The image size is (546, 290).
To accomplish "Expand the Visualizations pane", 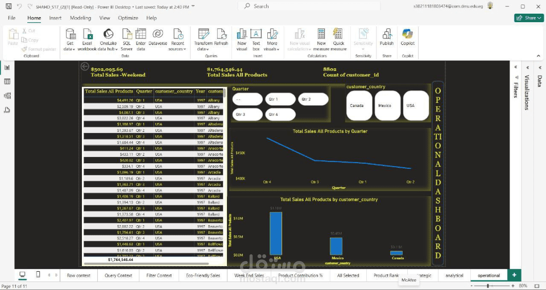I will (528, 68).
